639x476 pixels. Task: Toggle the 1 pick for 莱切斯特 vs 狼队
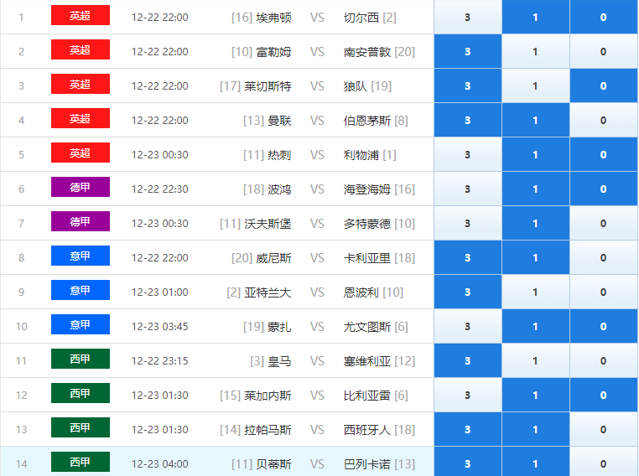point(536,86)
